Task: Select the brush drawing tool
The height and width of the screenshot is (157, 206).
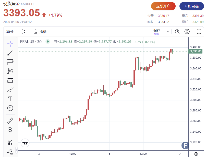Action: click(x=10, y=90)
